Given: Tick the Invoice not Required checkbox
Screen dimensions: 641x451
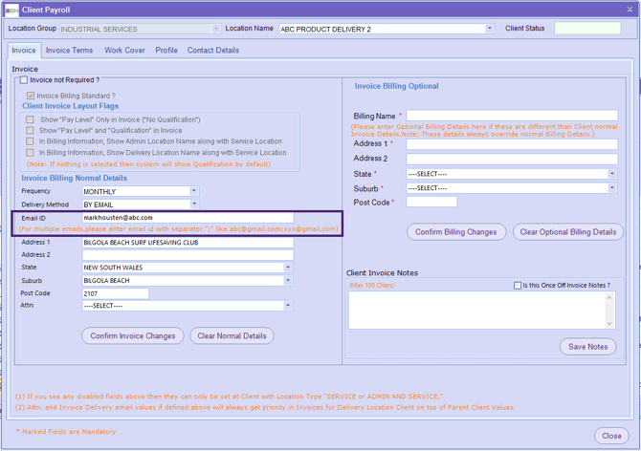Looking at the screenshot, I should [x=24, y=79].
